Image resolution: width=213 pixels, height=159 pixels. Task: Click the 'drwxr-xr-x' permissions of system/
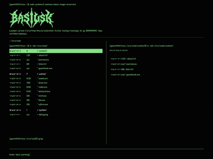pos(15,110)
